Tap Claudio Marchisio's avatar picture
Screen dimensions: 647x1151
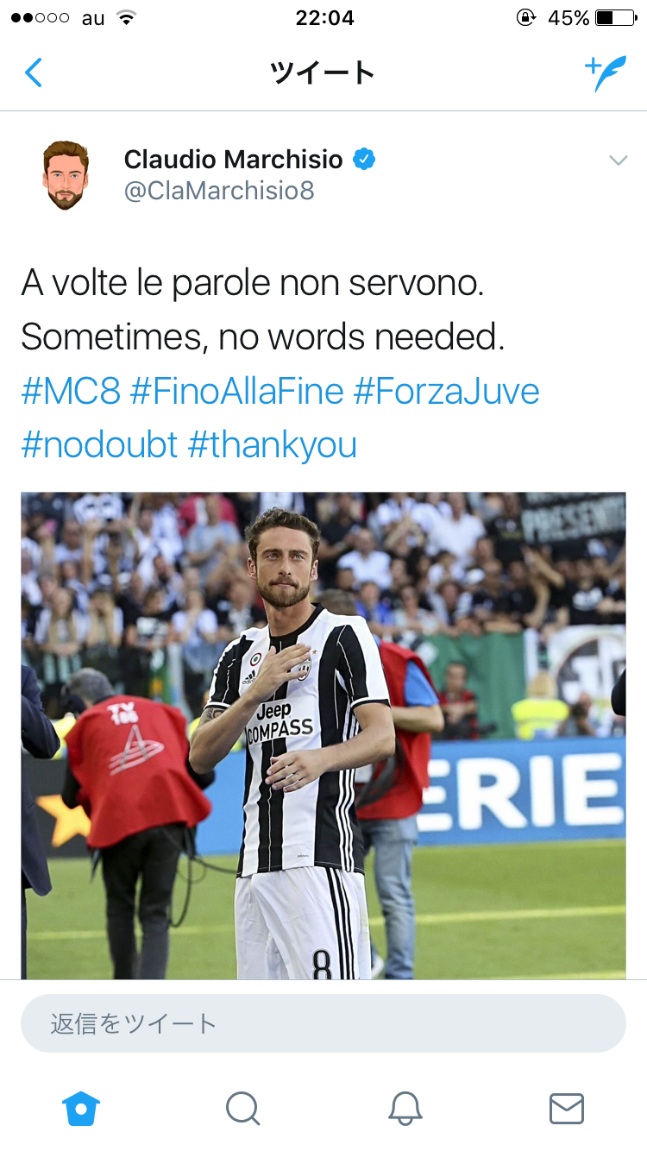click(66, 175)
